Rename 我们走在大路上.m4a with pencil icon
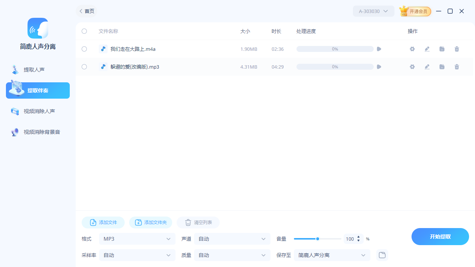The width and height of the screenshot is (475, 267). point(427,49)
